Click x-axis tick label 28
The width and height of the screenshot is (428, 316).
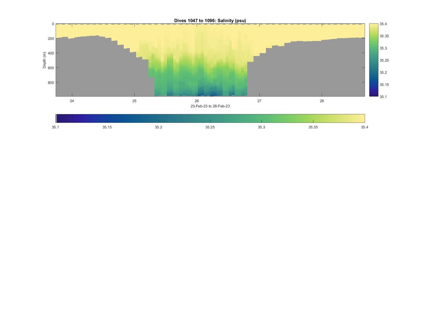click(x=322, y=101)
